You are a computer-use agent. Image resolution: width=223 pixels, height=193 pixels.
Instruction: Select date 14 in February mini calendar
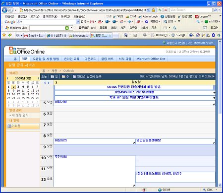pos(38,91)
